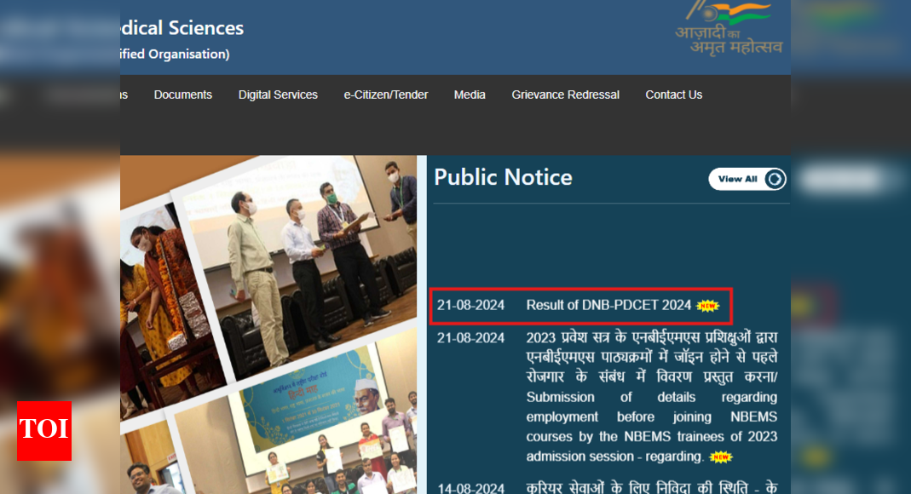
Task: Click the View All button
Action: coord(747,179)
